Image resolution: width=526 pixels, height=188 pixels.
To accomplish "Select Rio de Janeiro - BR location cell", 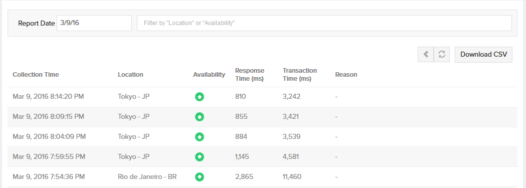I will click(x=147, y=176).
